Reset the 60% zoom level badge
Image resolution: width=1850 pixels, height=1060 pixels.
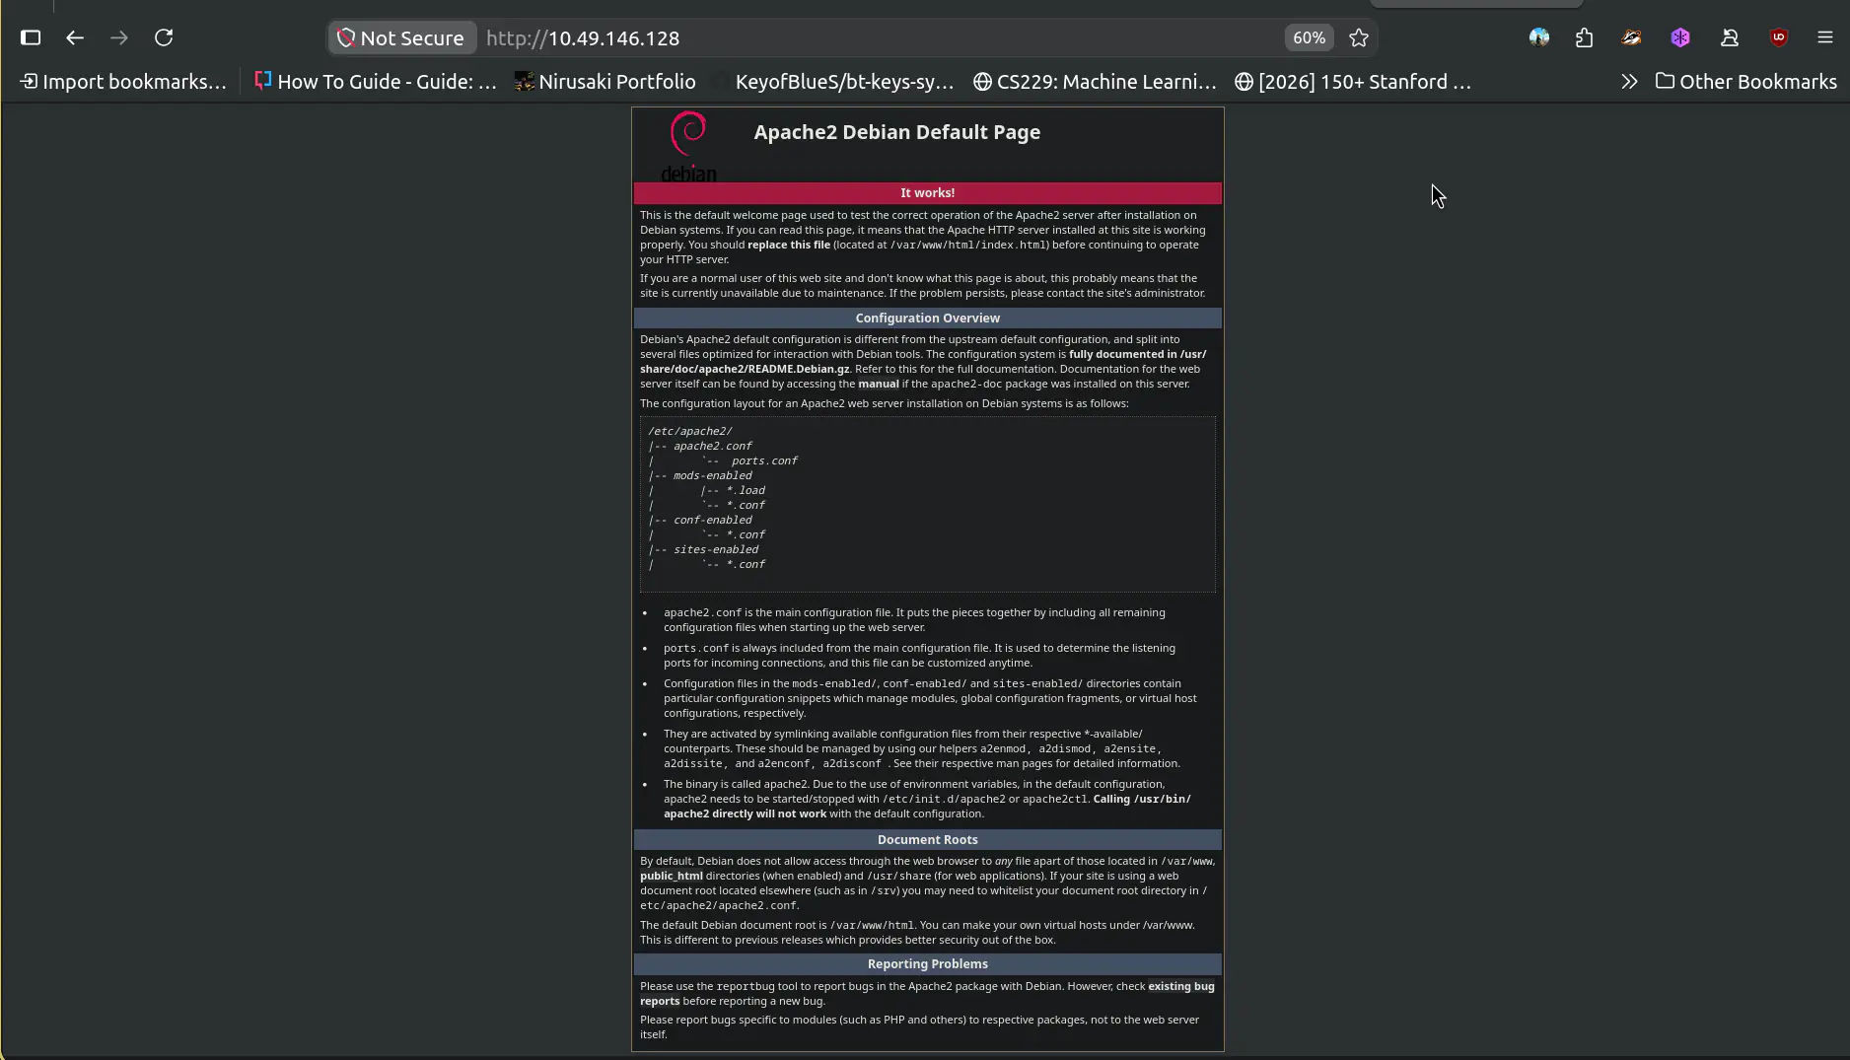(1309, 37)
